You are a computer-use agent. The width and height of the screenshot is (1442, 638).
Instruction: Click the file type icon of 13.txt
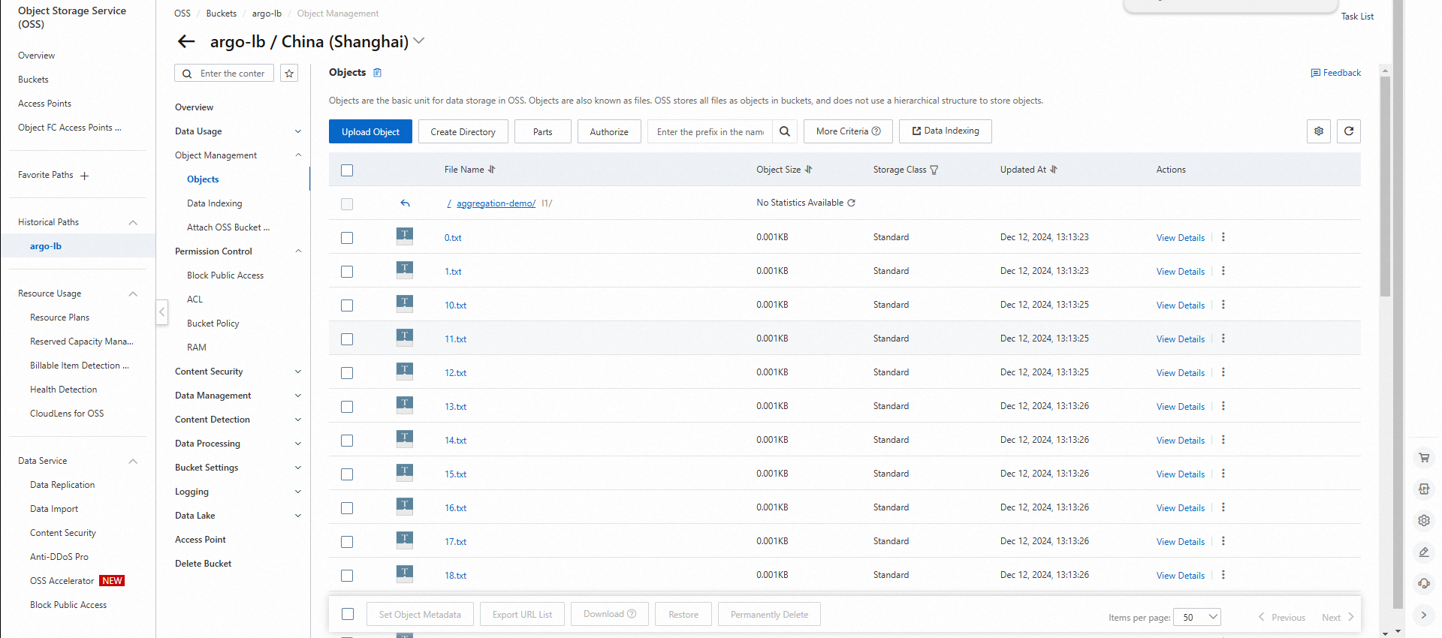405,405
